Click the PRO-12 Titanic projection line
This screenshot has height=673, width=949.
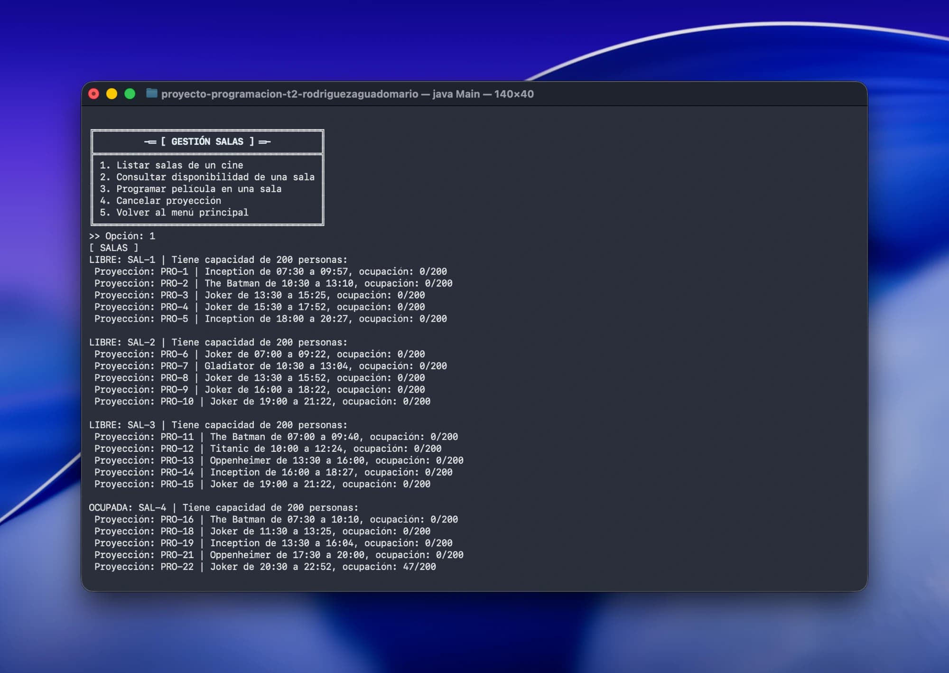tap(268, 449)
